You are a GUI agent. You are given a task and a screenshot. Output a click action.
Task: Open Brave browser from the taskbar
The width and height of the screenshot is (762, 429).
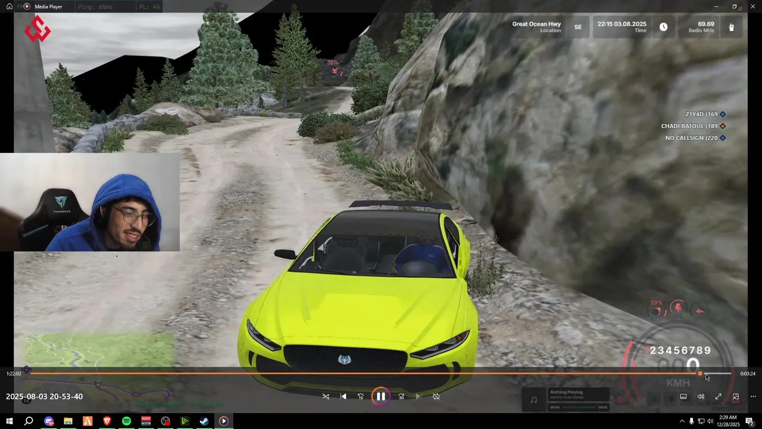107,421
